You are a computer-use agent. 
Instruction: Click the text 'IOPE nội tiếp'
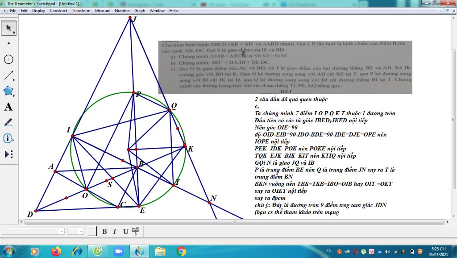[x=272, y=141]
